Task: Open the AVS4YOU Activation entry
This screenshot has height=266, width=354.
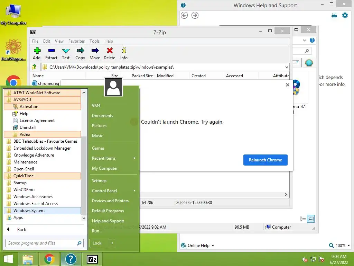Action: pyautogui.click(x=42, y=107)
